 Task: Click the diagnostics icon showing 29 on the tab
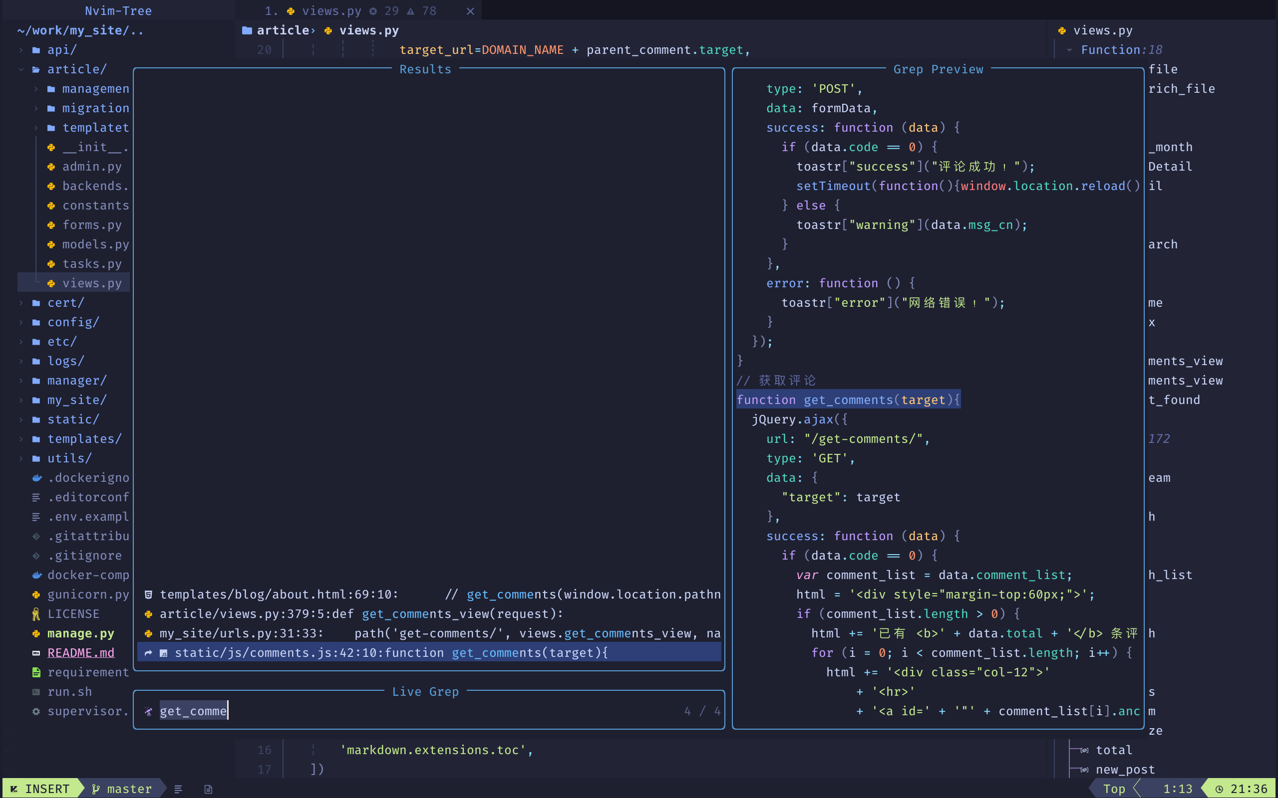click(373, 10)
